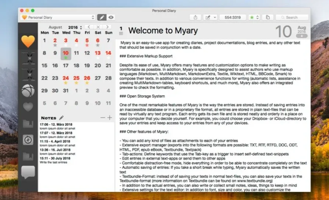Open the X-shaped diary icon just above globe
The height and width of the screenshot is (200, 329).
coord(28,74)
